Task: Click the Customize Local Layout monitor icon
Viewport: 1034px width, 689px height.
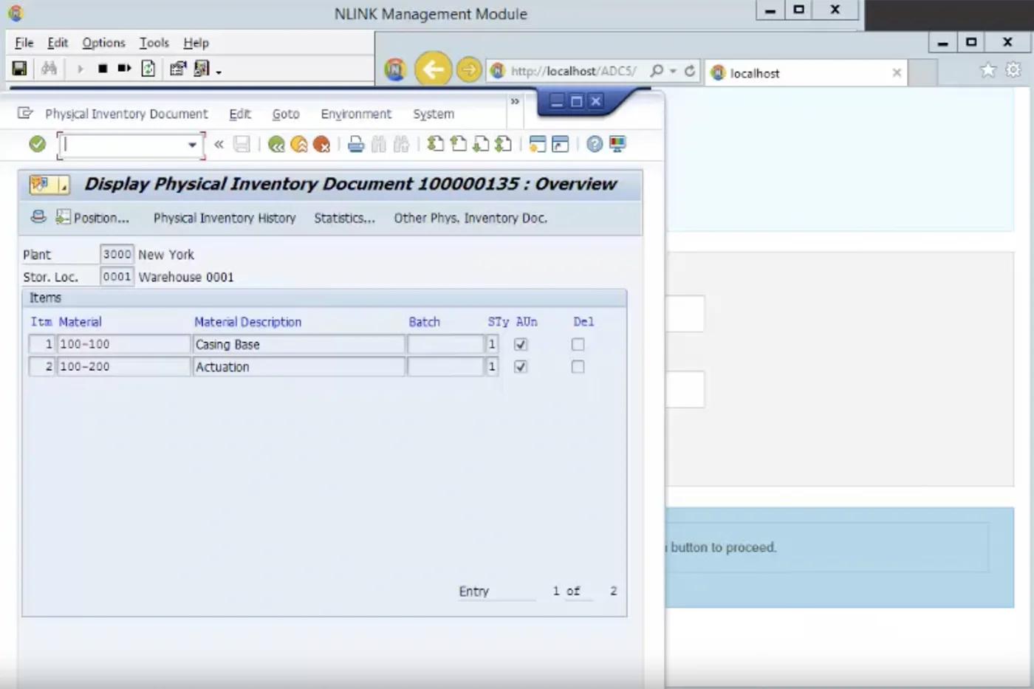Action: coord(617,144)
